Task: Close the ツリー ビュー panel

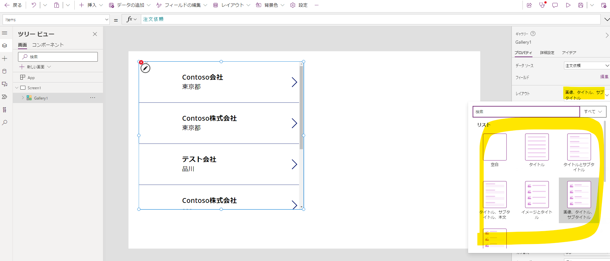Action: point(95,34)
